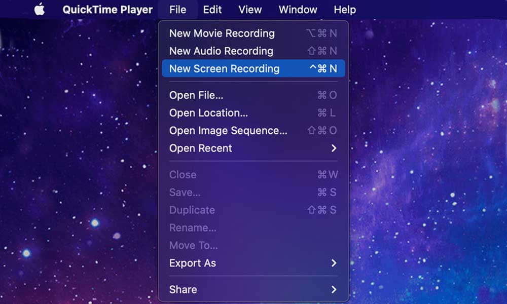Expand the Share submenu
Screen dimensions: 507x304
pos(183,289)
